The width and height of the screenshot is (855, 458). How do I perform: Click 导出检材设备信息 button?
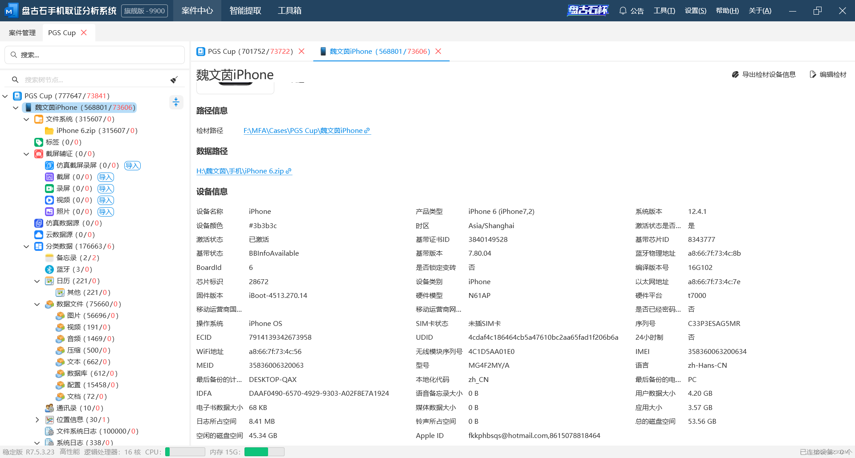764,75
